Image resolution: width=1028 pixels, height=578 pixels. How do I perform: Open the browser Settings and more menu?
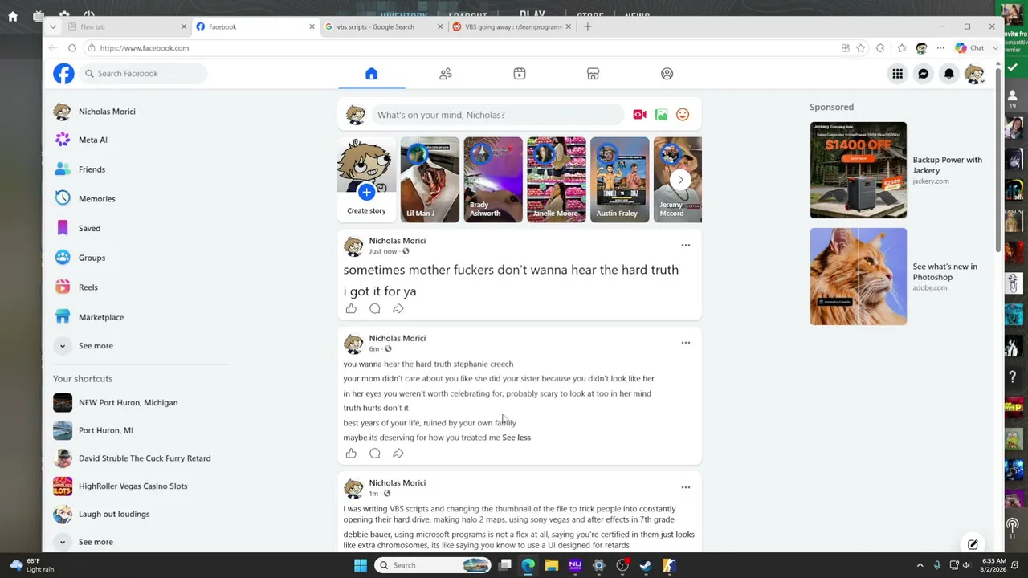940,48
